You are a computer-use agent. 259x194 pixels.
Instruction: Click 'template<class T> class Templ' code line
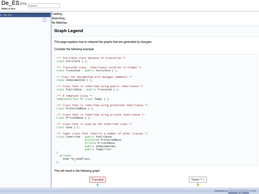tap(83, 99)
